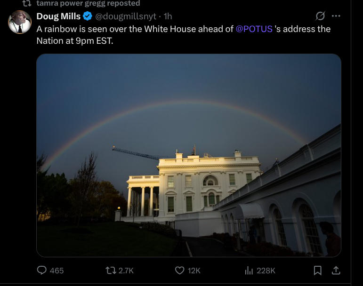Click the small repost icon beside "tamra"

27,3
